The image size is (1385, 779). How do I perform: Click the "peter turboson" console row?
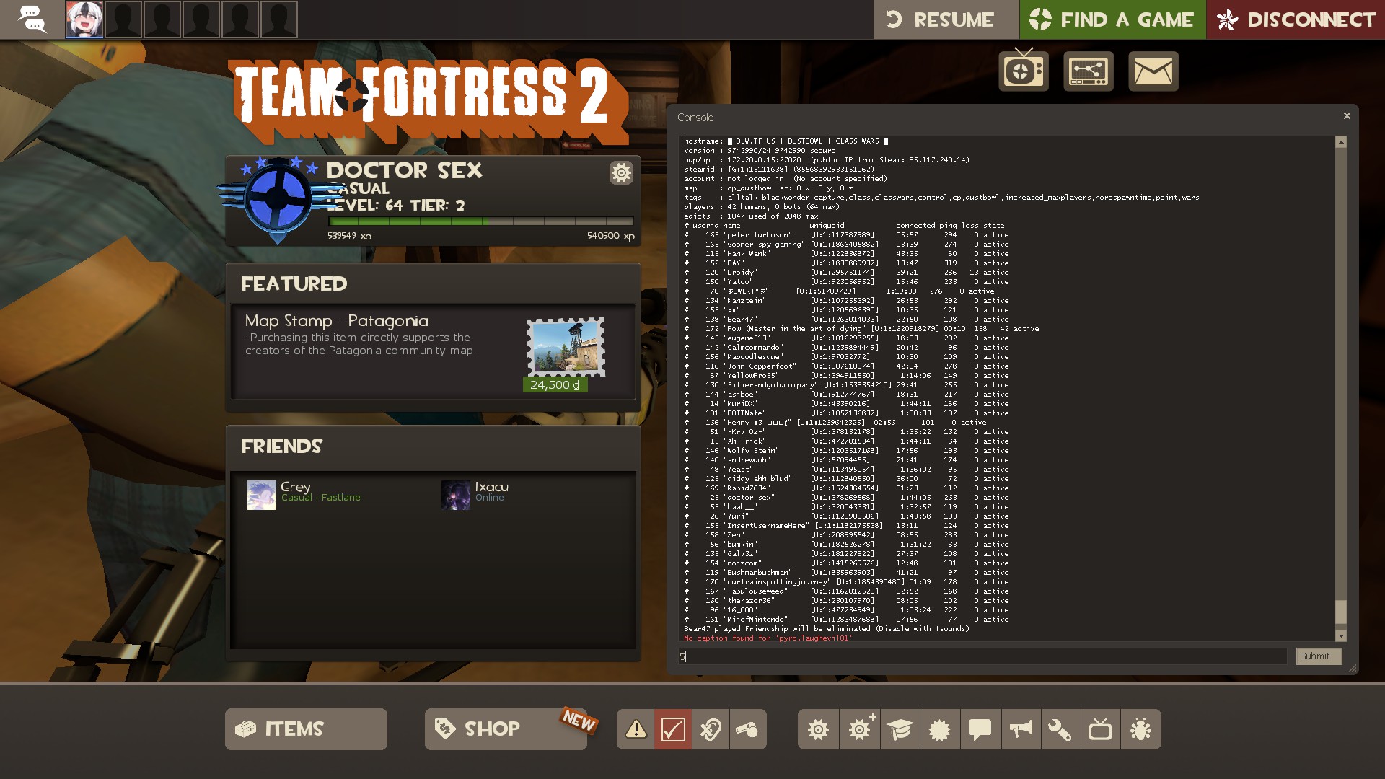coord(846,235)
